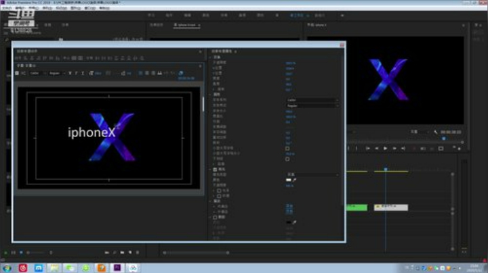
Task: Enable the 纹理 texture checkbox
Action: (219, 196)
